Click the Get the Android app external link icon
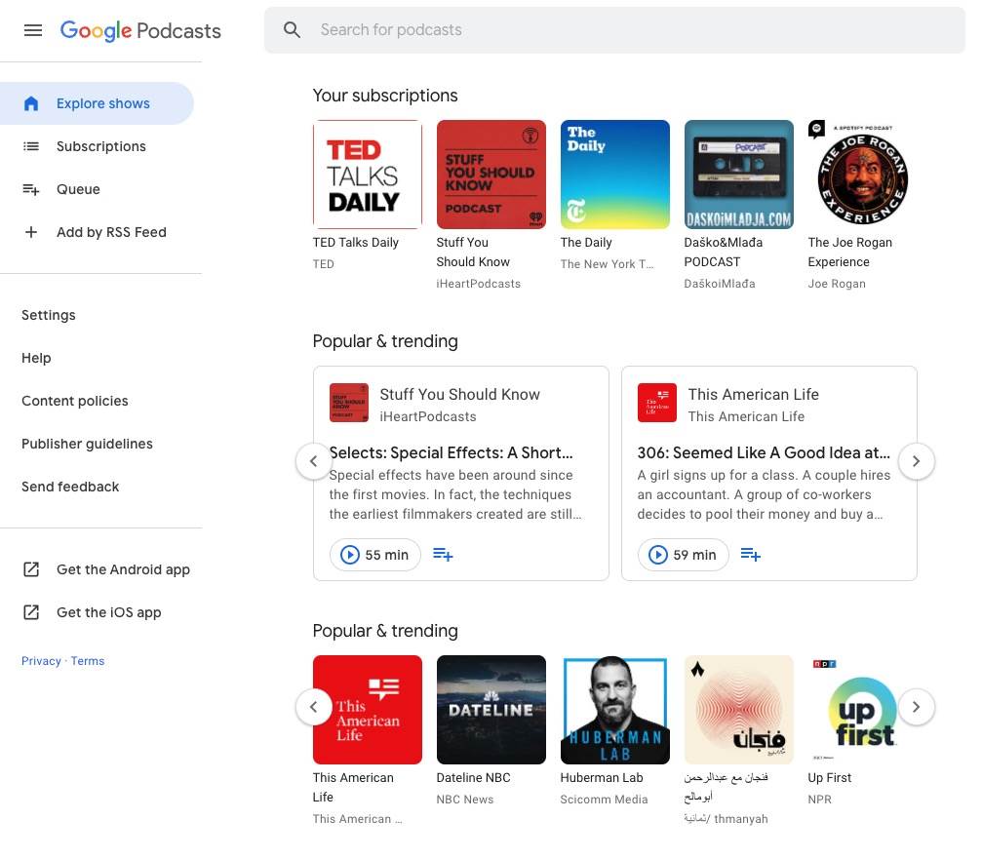 point(31,569)
